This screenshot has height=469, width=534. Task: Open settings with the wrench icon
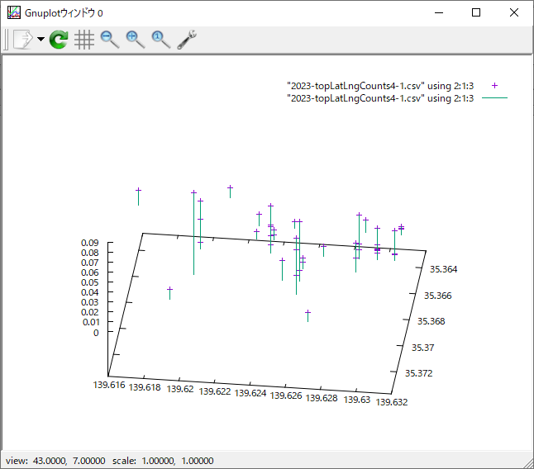point(187,40)
